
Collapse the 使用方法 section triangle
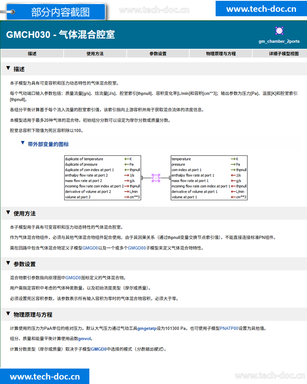8,213
